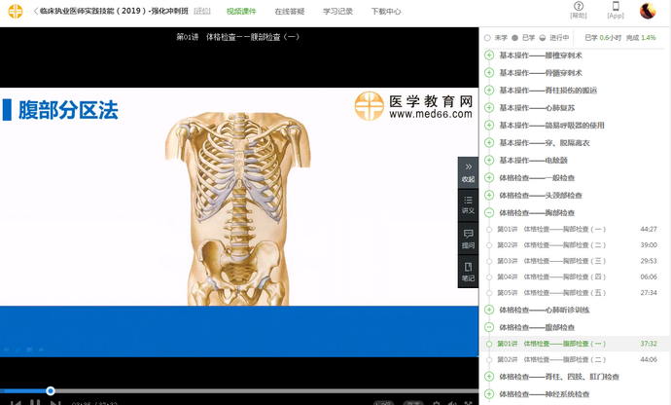The height and width of the screenshot is (405, 671).
Task: Click the orange site logo at top left
Action: pos(15,12)
